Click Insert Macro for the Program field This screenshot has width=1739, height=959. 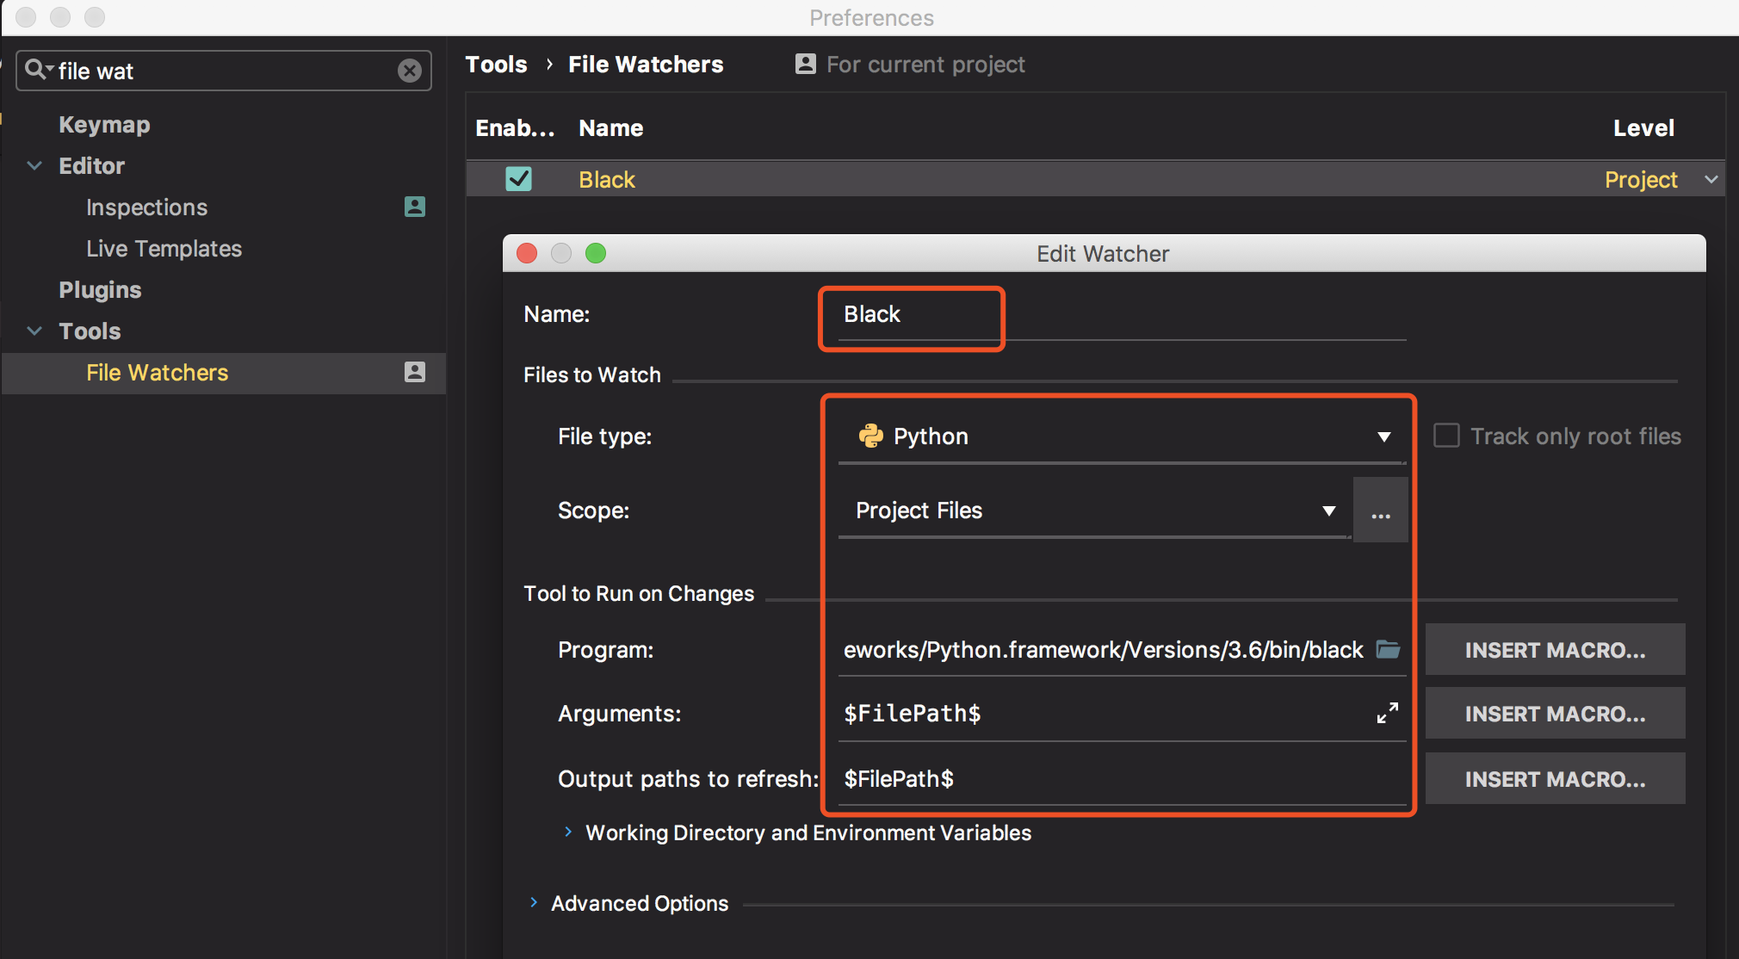point(1555,650)
